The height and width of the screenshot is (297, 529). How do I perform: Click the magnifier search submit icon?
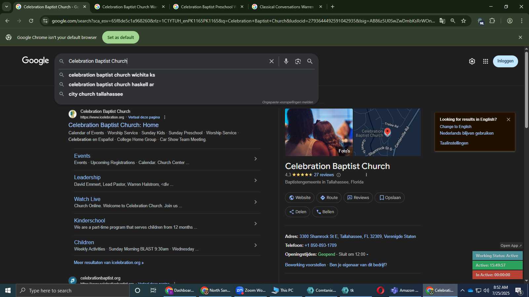310,61
